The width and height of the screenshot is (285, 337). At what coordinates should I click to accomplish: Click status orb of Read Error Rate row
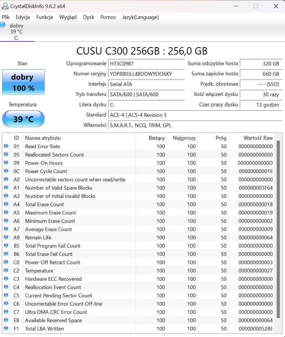pyautogui.click(x=6, y=146)
